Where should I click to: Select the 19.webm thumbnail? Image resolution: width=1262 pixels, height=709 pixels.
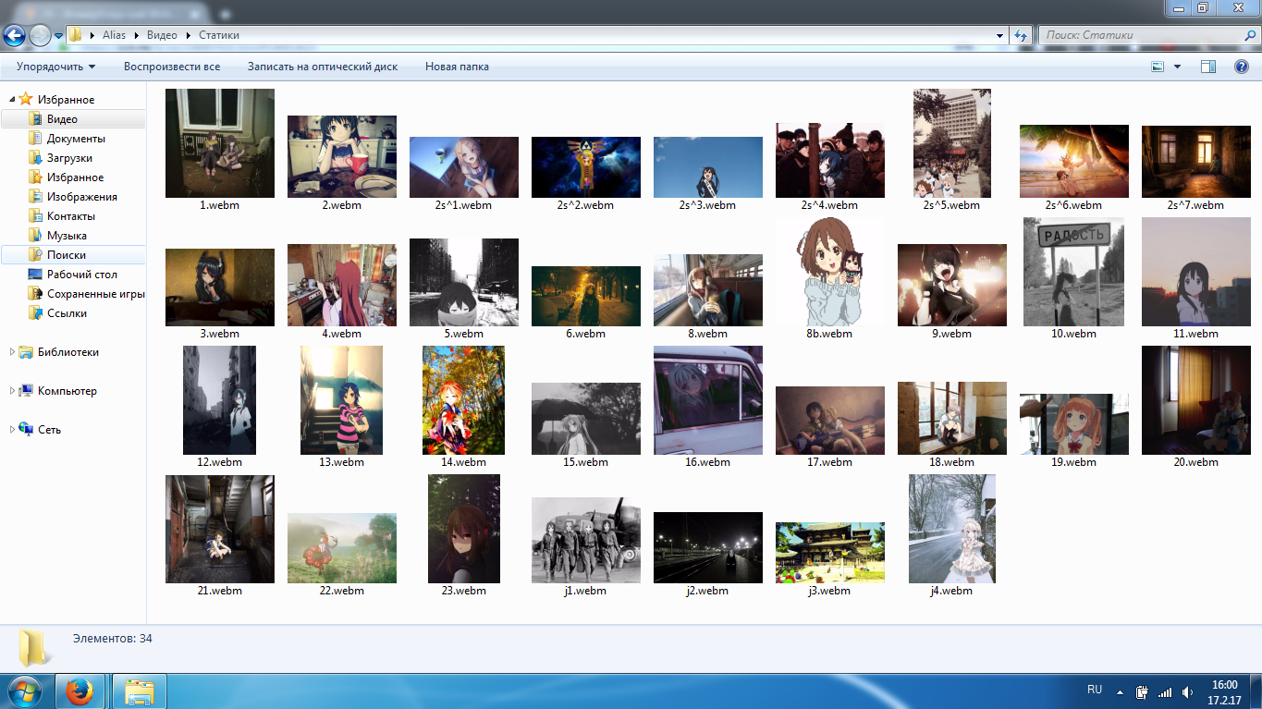(x=1074, y=424)
